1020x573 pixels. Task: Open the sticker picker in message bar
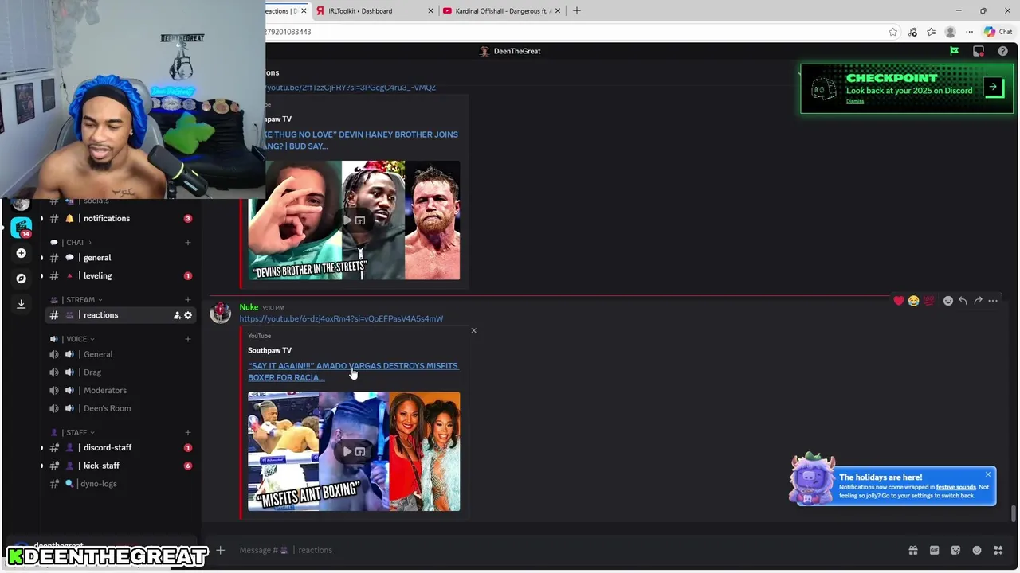coord(955,550)
